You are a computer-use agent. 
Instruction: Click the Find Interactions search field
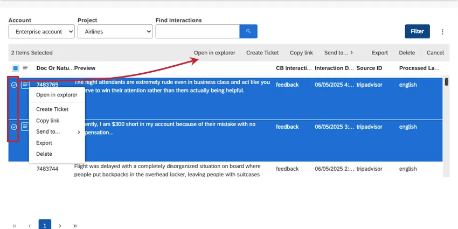(197, 32)
